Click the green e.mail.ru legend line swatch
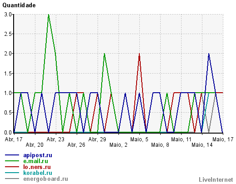This screenshot has width=236, height=184. click(x=12, y=161)
